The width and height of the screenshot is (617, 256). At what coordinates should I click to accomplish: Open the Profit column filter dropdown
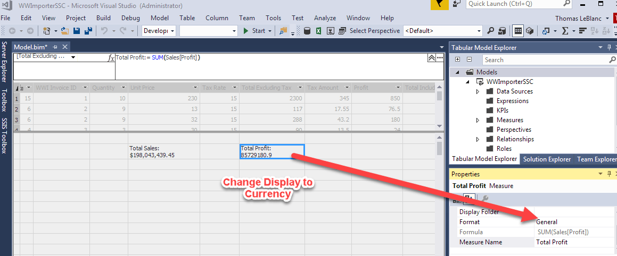pos(399,88)
